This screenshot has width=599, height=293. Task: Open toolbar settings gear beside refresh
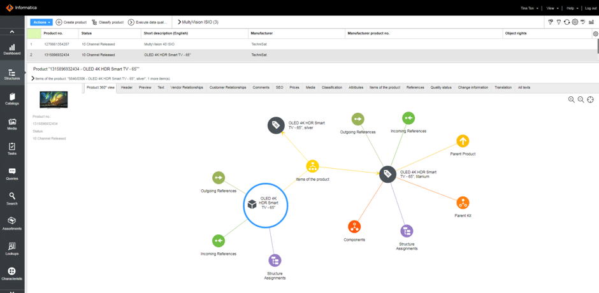tap(575, 22)
